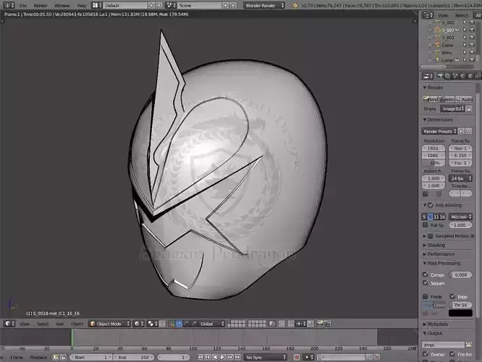Switch to the Scene properties tab
482x362 pixels.
455,76
